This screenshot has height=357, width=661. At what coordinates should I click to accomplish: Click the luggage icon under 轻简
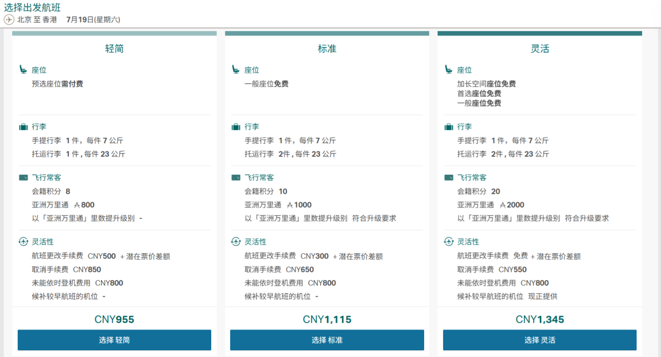point(24,127)
